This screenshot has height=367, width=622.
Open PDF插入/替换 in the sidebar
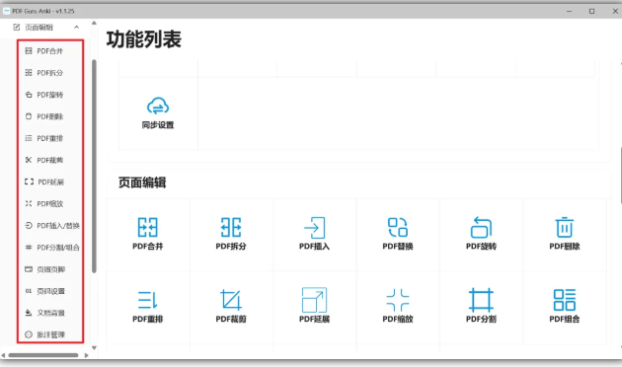pyautogui.click(x=52, y=226)
